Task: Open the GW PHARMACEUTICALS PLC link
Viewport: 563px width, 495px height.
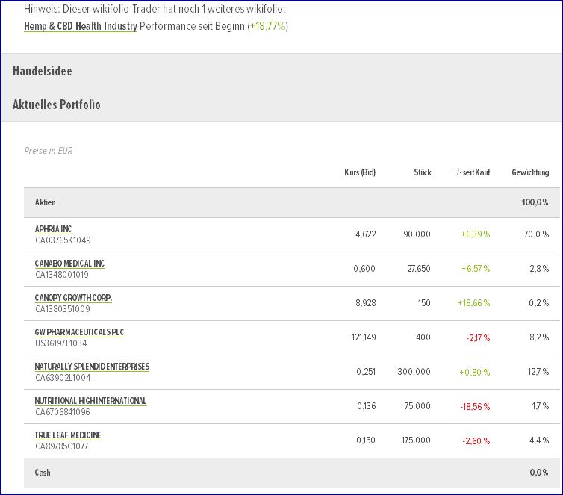Action: click(79, 332)
